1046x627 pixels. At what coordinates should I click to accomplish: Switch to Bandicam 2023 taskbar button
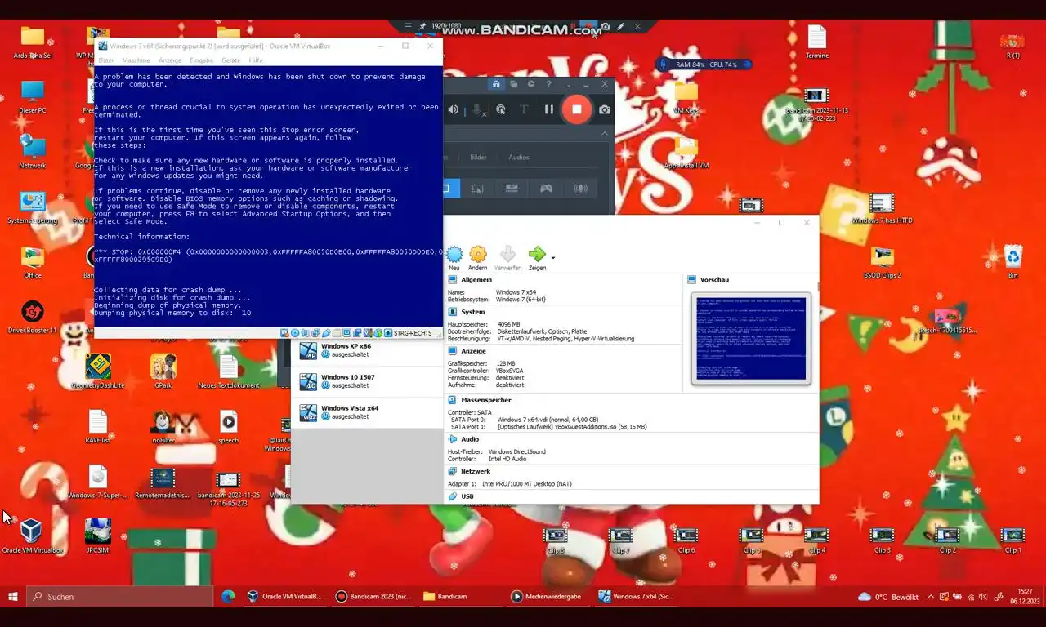click(x=374, y=597)
